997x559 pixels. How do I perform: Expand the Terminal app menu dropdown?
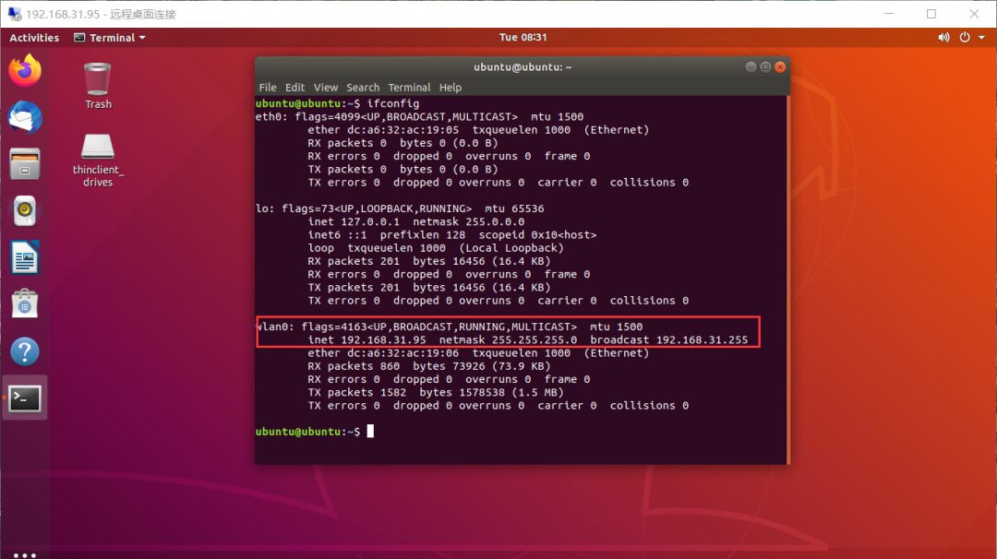pyautogui.click(x=111, y=38)
